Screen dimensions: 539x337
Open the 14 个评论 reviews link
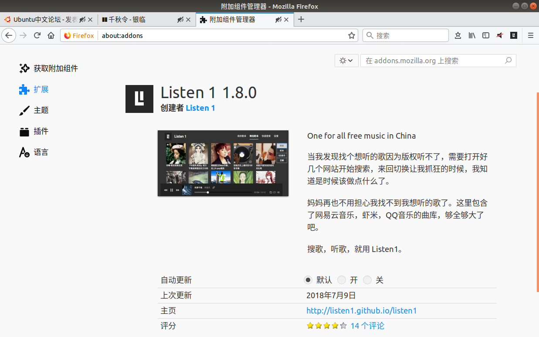point(367,326)
